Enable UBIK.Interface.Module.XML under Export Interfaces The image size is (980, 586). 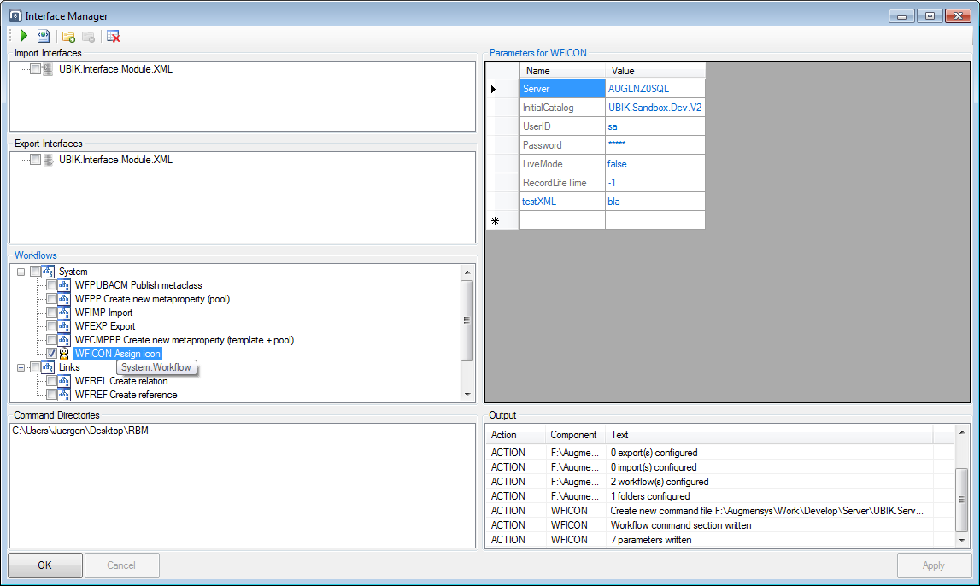(x=35, y=160)
